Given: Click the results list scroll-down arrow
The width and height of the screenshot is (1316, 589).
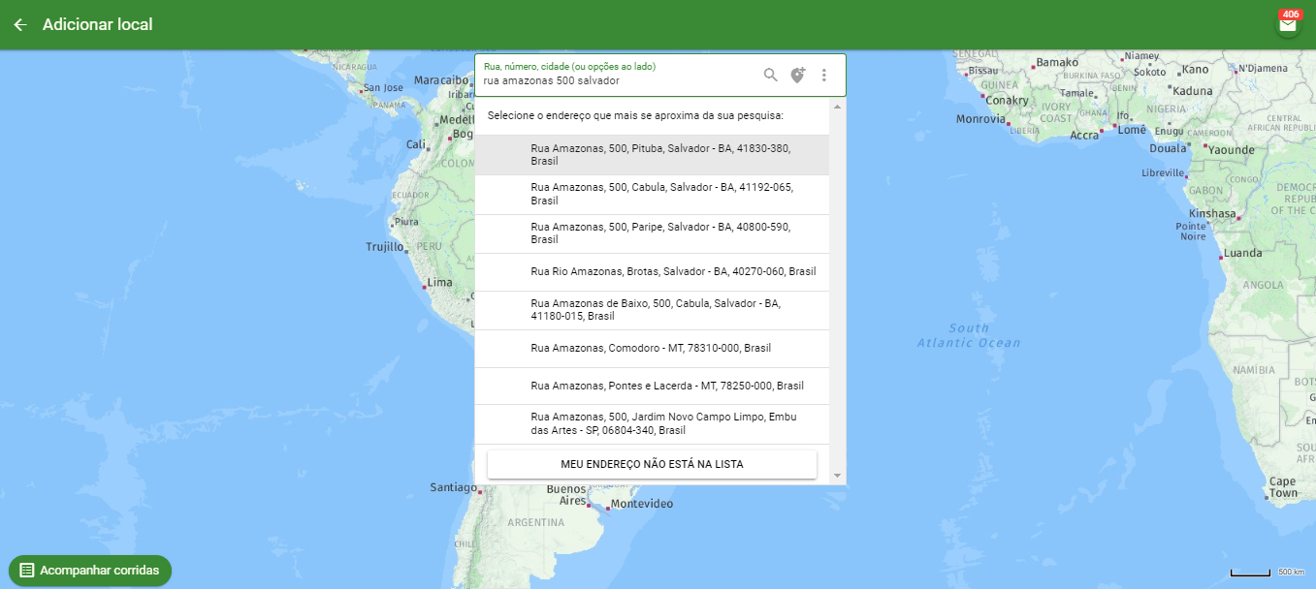Looking at the screenshot, I should click(838, 476).
